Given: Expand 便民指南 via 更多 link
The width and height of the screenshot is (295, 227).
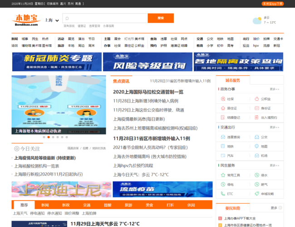Looking at the screenshot, I should [x=276, y=208].
